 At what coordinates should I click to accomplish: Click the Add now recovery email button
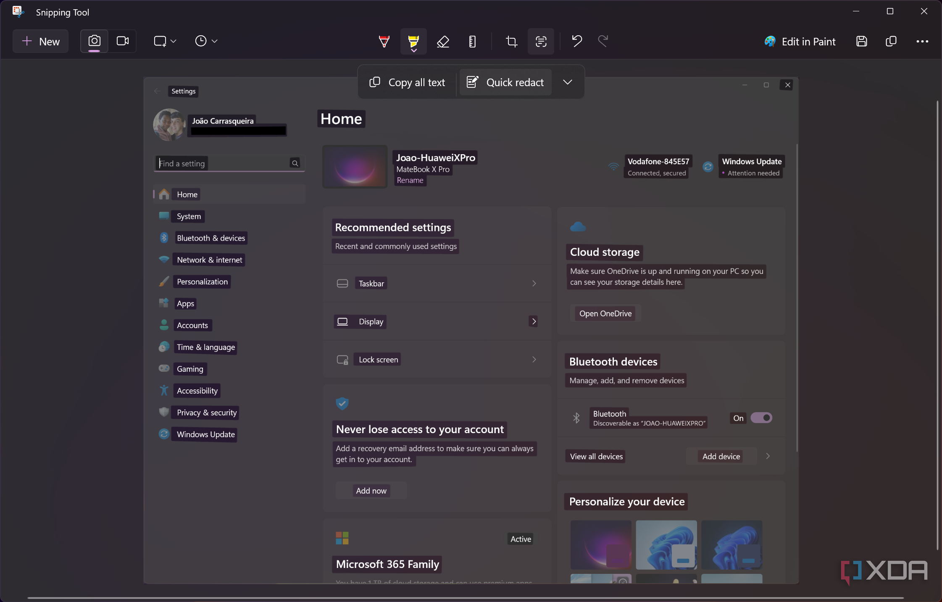pos(371,491)
